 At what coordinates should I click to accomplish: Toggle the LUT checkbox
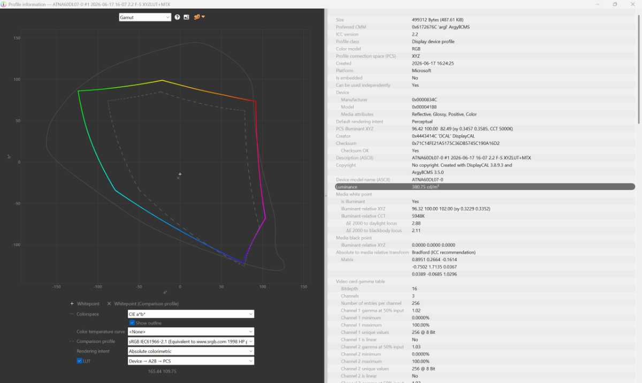pyautogui.click(x=79, y=361)
